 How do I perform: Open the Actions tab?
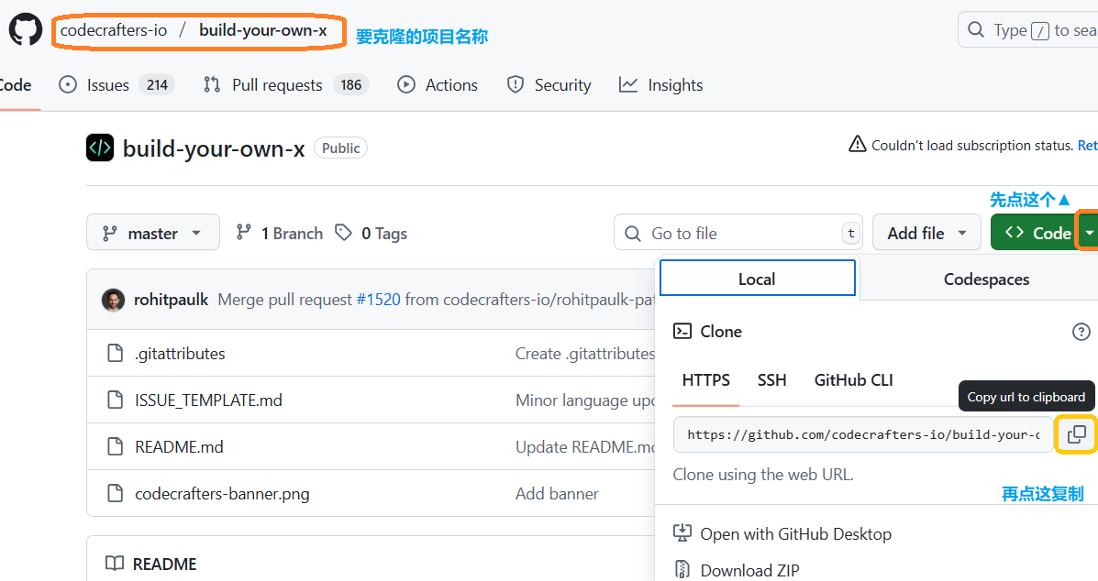(438, 85)
